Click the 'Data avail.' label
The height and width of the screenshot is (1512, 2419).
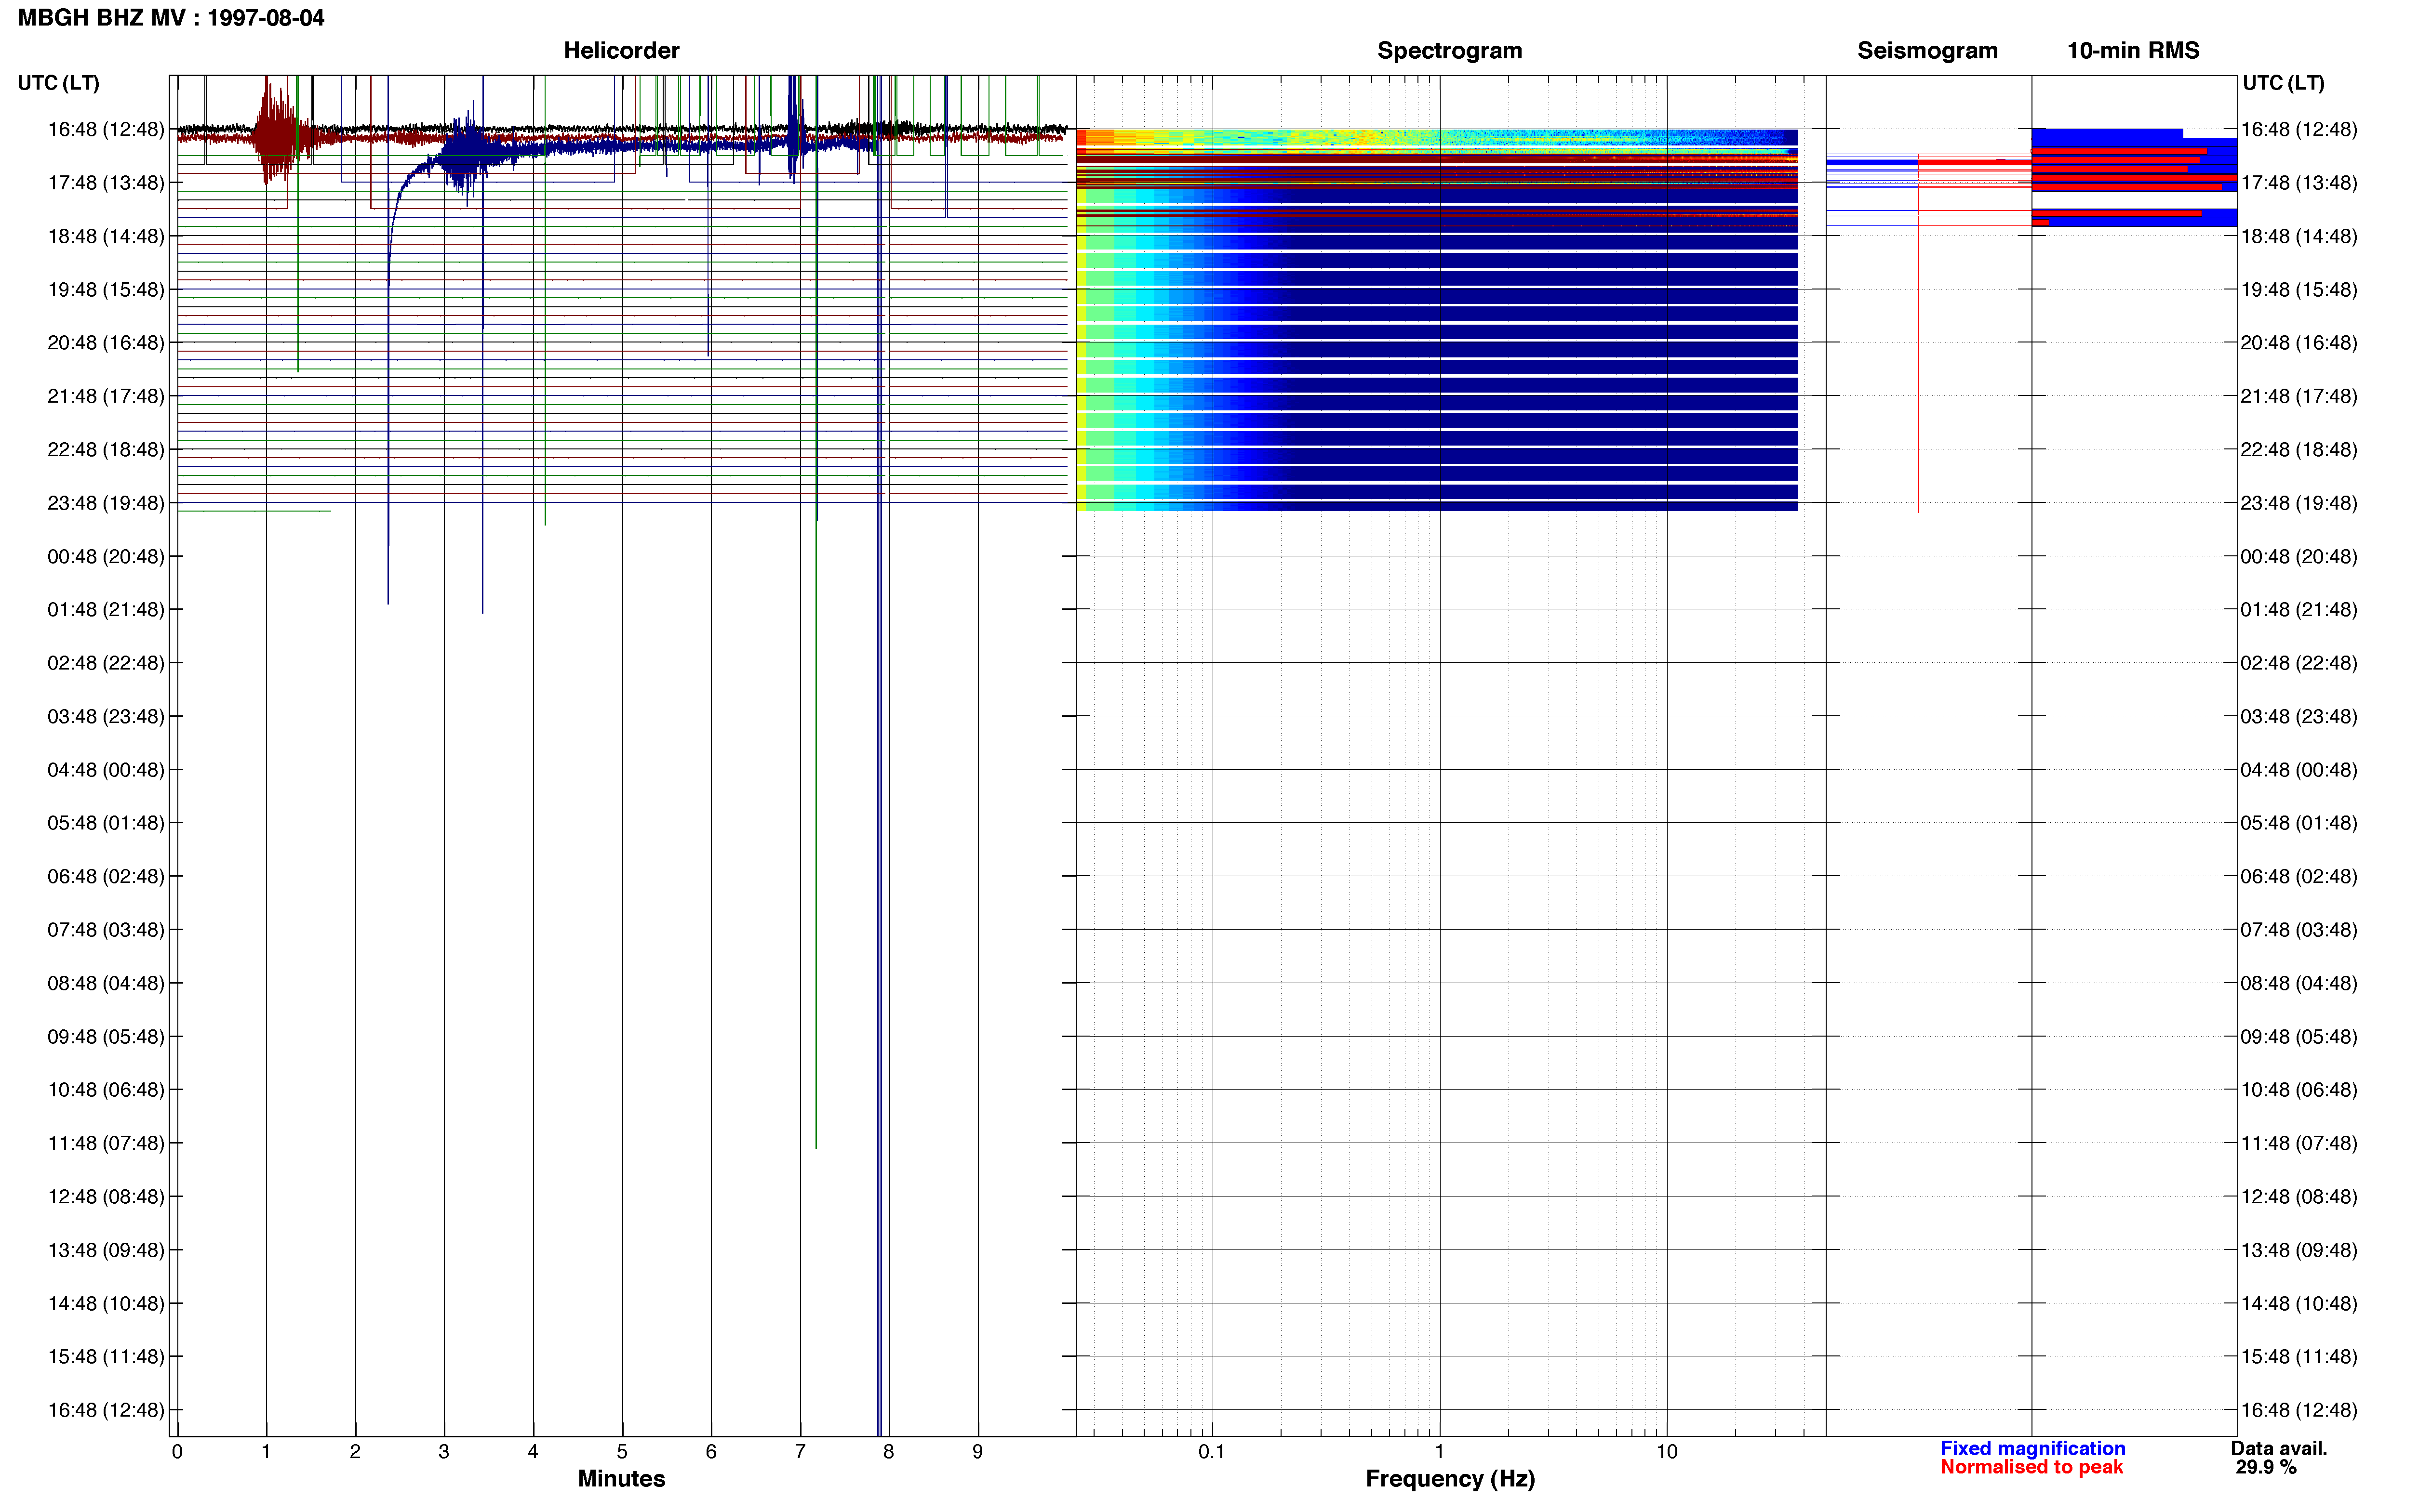(x=2279, y=1448)
